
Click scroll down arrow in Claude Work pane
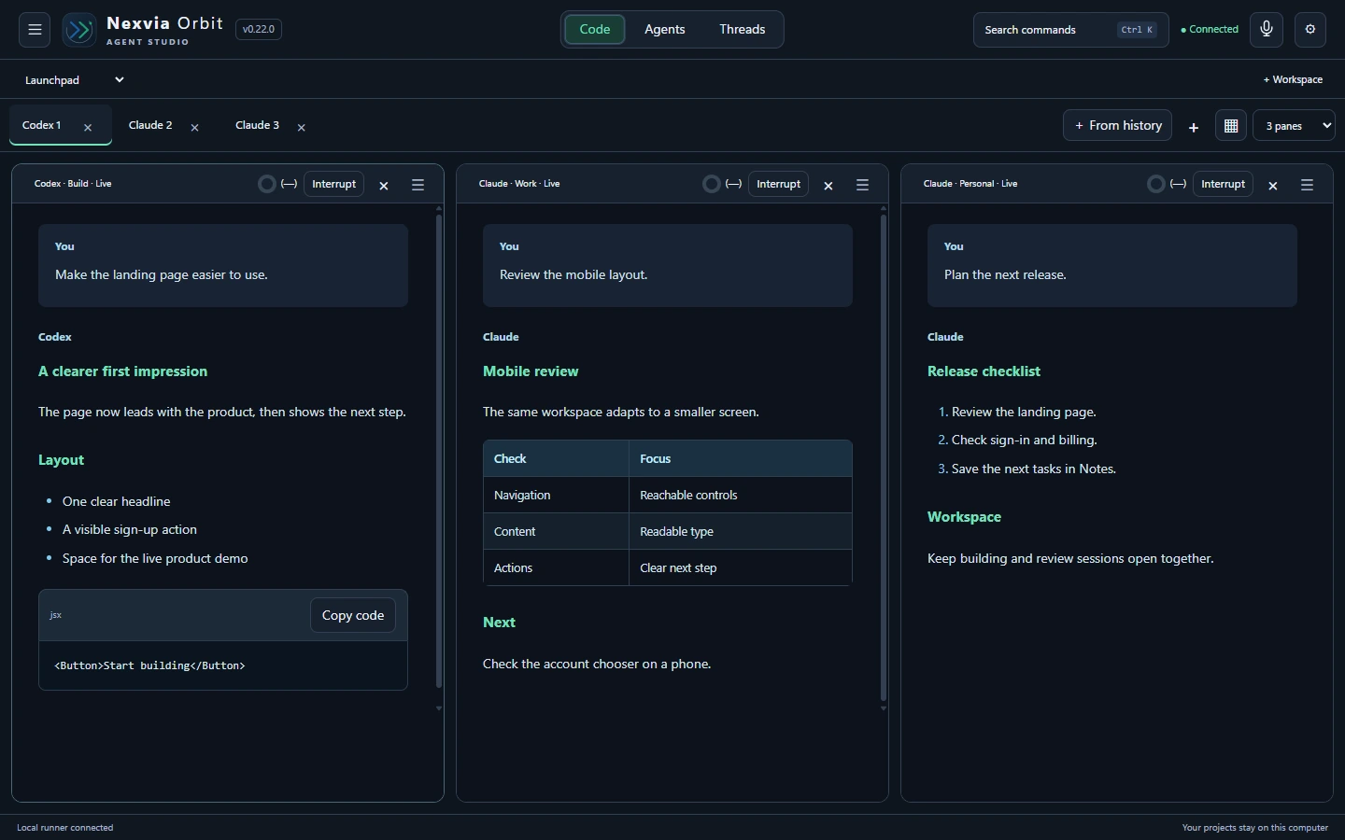tap(884, 708)
